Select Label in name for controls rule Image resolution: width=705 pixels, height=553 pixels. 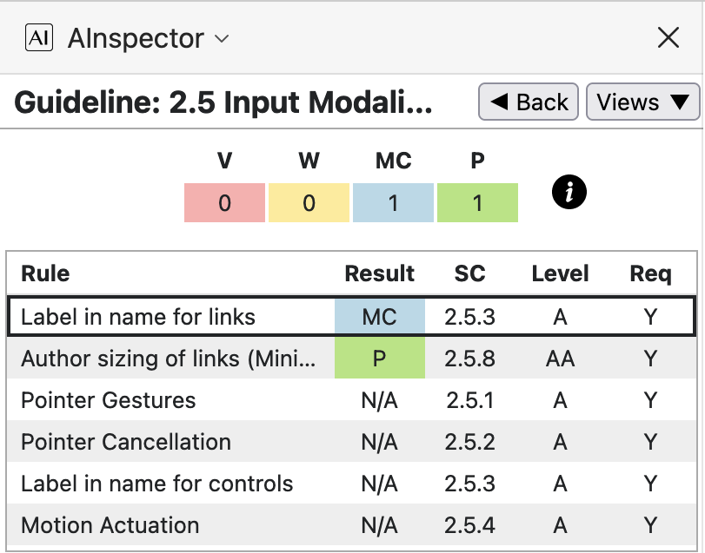click(157, 484)
